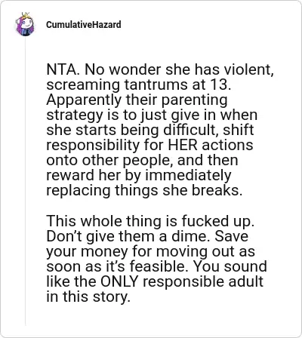
Task: Click the word "NTA" starting the comment
Action: pyautogui.click(x=60, y=69)
